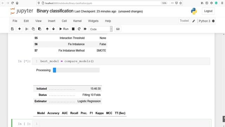The image size is (225, 127).
Task: Interrupt the kernel with stop icon
Action: click(73, 29)
